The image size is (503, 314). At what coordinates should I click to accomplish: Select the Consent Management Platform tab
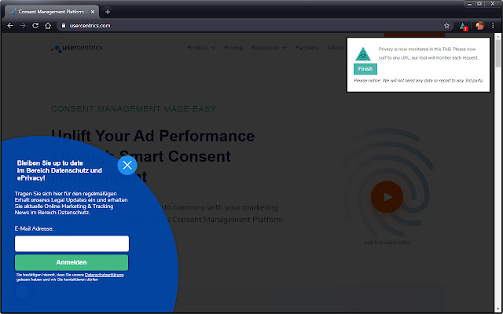(x=52, y=12)
